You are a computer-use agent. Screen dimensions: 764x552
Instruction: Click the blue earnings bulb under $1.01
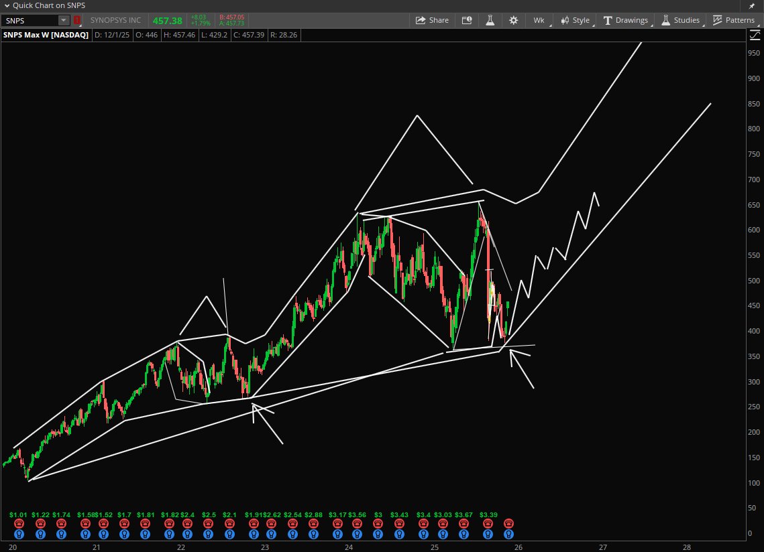[x=19, y=535]
